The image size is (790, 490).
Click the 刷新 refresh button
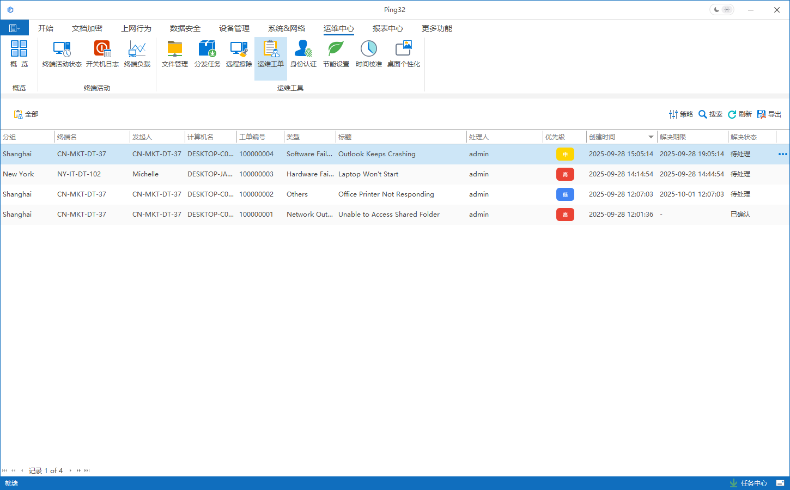(740, 114)
